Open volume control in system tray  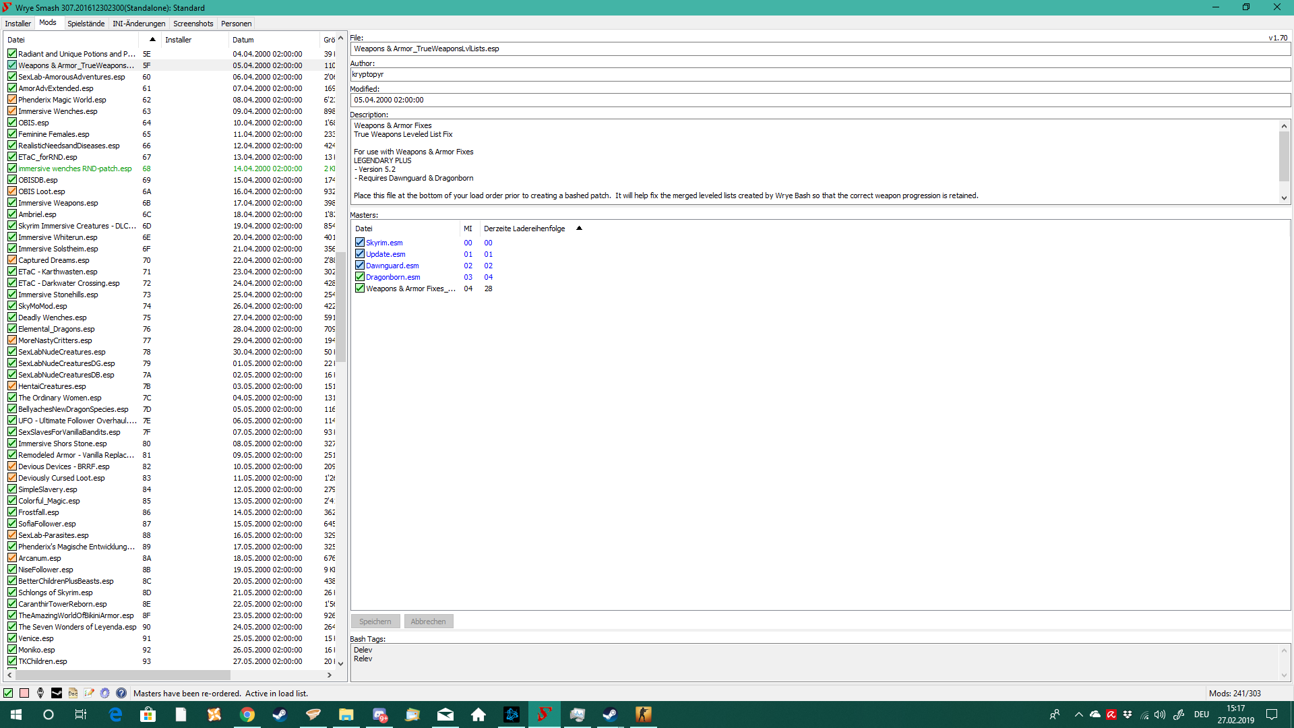(x=1160, y=715)
